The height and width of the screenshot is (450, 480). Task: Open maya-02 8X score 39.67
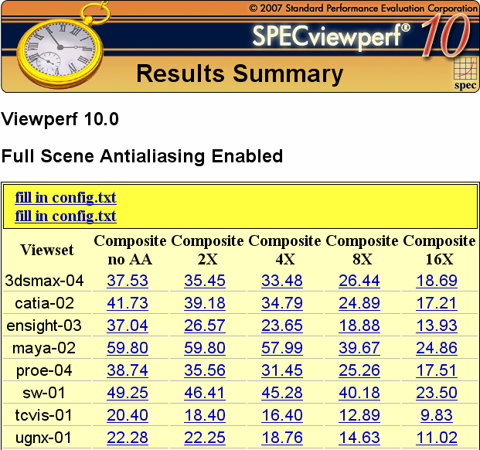pyautogui.click(x=359, y=348)
